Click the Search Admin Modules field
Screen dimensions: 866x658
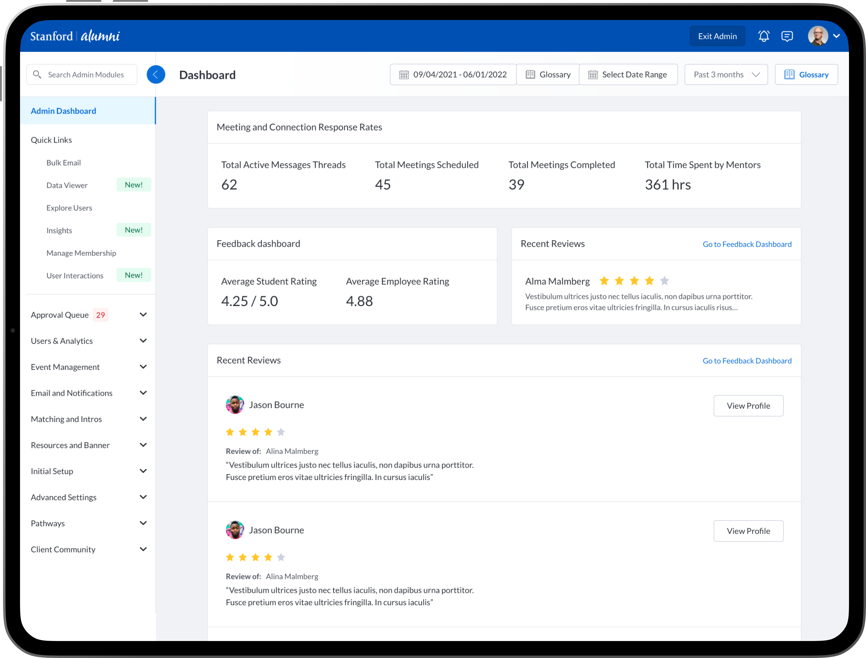(x=86, y=74)
